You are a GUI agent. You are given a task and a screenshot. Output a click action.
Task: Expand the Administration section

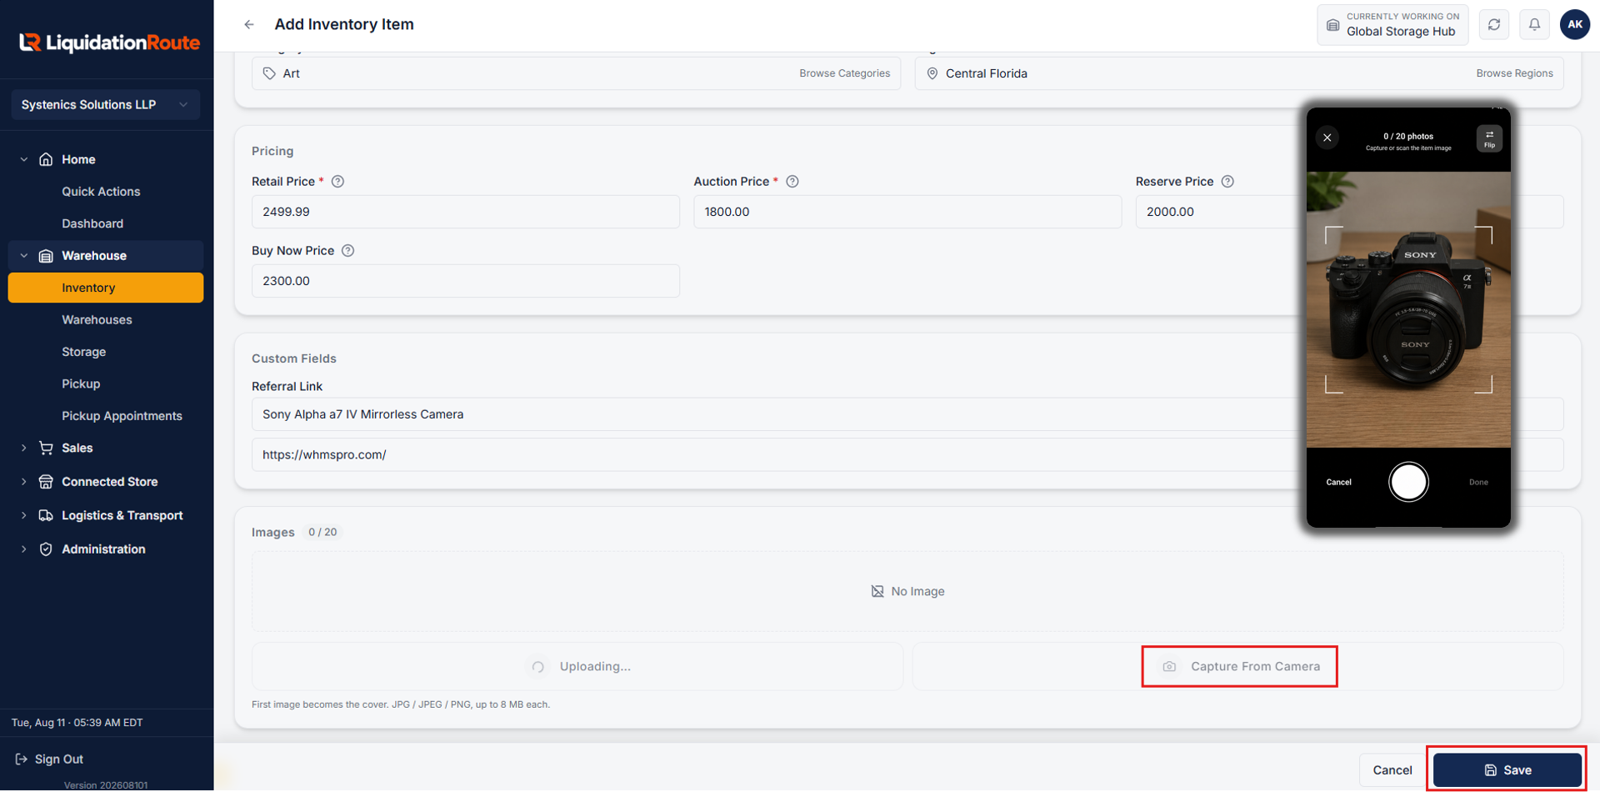point(24,549)
